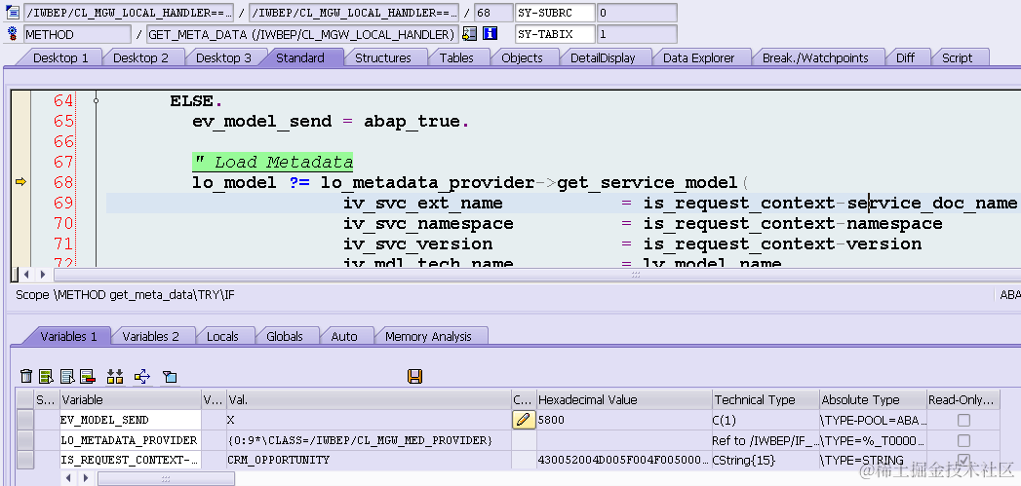Click the Hexadecimal Value column header
Image resolution: width=1021 pixels, height=486 pixels.
[x=624, y=399]
